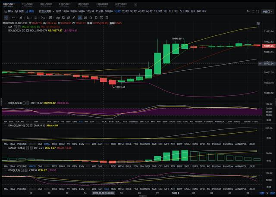The image size is (276, 197).
Task: Toggle the 画线 drawing mode
Action: pyautogui.click(x=30, y=11)
